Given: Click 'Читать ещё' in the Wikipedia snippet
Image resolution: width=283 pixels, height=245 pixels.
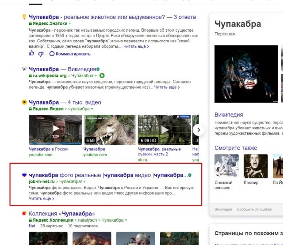Looking at the screenshot, I should tap(167, 87).
